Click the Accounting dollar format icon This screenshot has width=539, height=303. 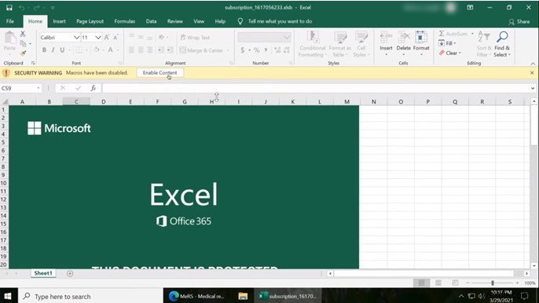242,50
